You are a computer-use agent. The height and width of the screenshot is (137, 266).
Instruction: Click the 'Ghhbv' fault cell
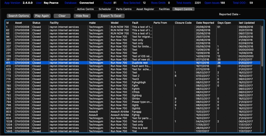136,99
